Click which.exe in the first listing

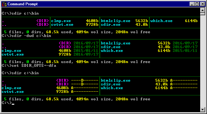(161, 21)
